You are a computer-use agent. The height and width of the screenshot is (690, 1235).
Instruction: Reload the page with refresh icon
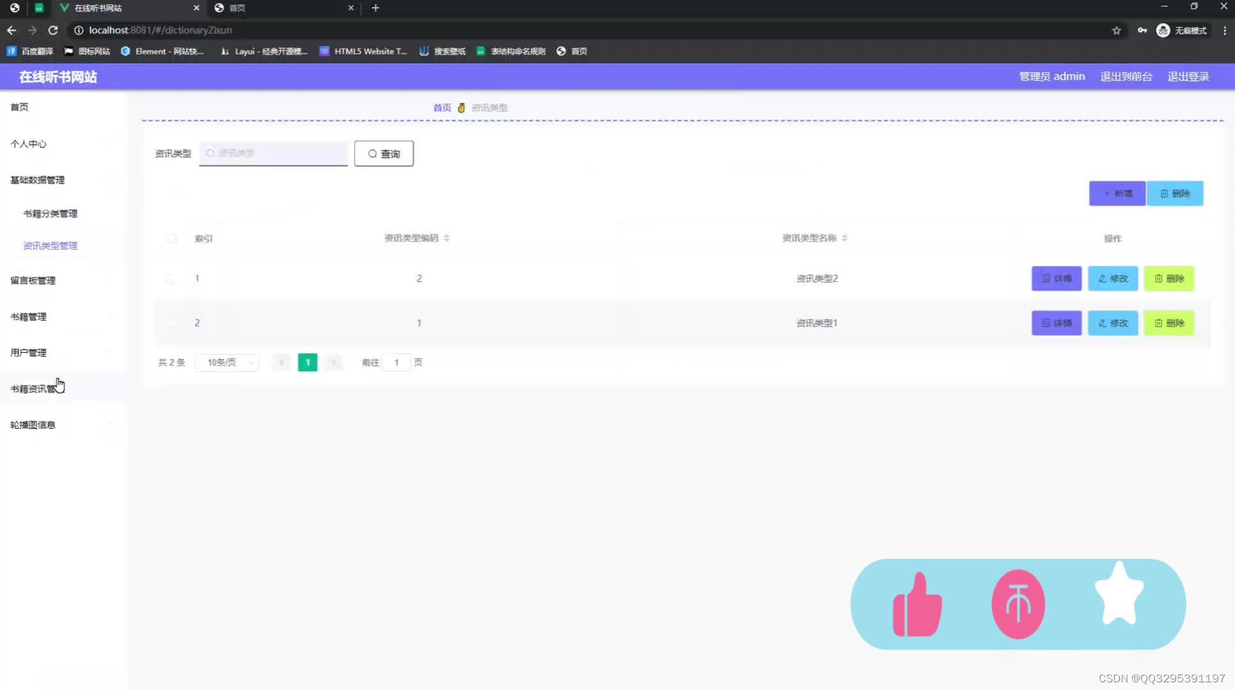53,30
